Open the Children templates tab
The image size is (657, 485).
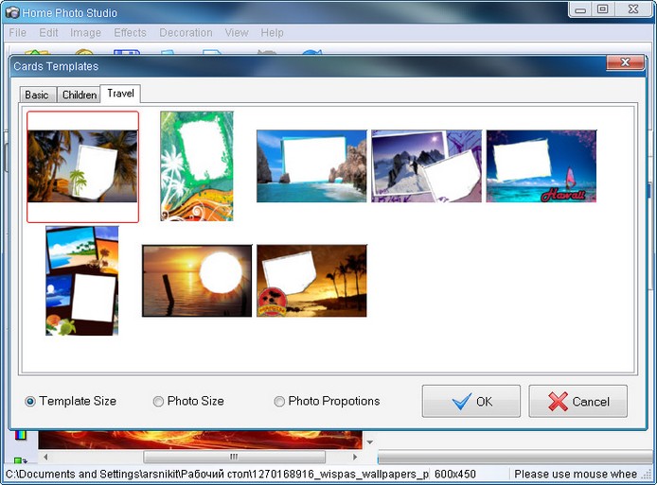coord(79,95)
